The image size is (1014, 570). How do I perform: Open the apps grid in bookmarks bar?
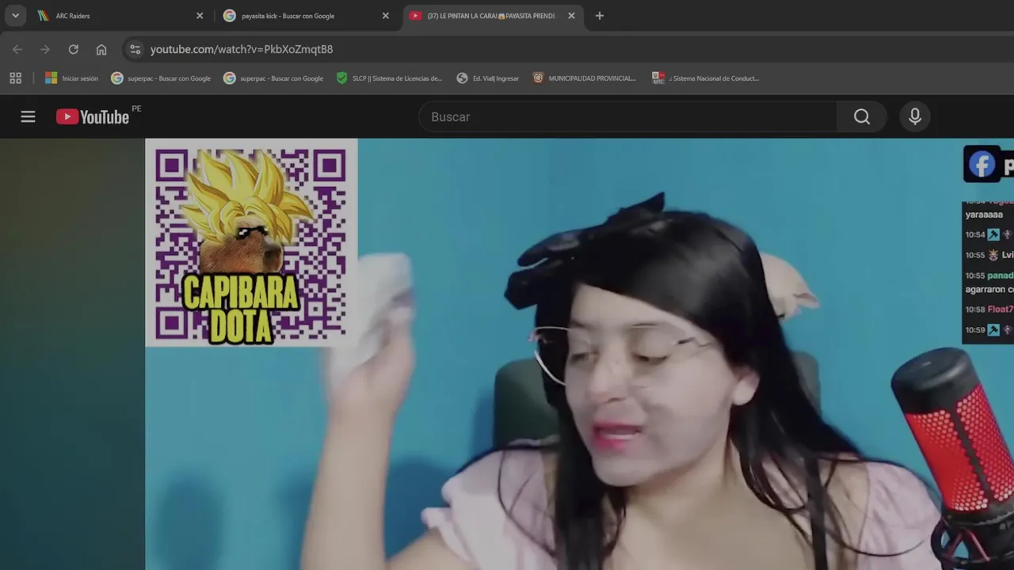coord(15,78)
